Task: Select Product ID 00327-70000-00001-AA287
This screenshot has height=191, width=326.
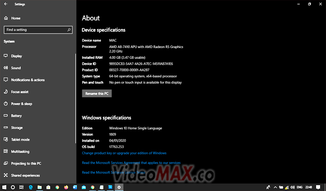Action: (x=129, y=70)
